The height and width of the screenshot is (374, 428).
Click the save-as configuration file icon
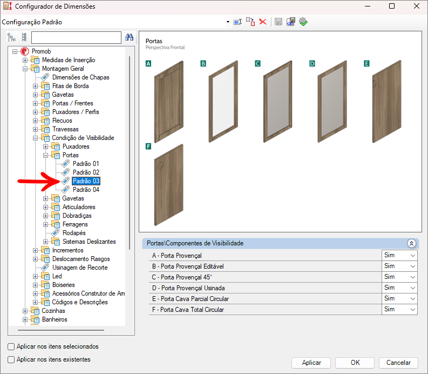point(291,22)
